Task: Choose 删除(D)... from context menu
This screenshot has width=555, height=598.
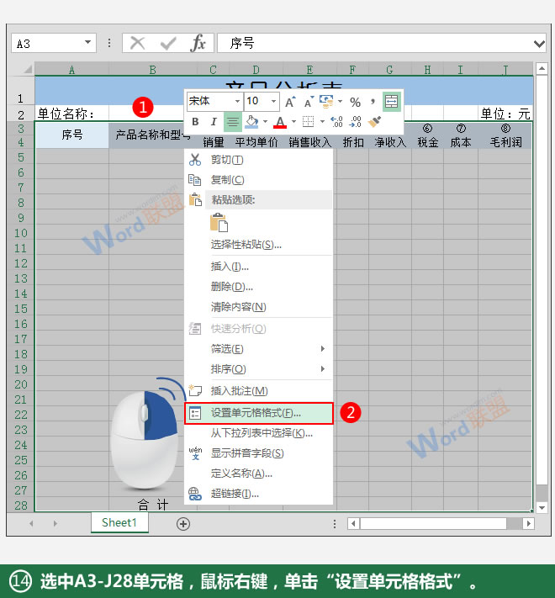Action: tap(258, 287)
